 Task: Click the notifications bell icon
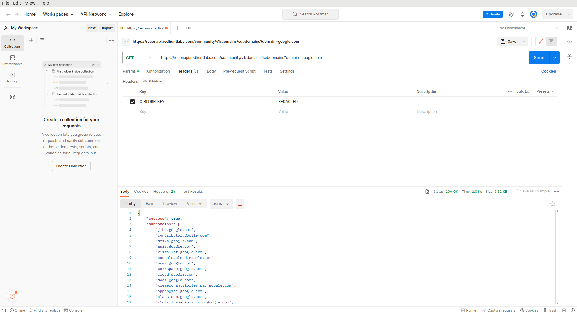click(522, 14)
